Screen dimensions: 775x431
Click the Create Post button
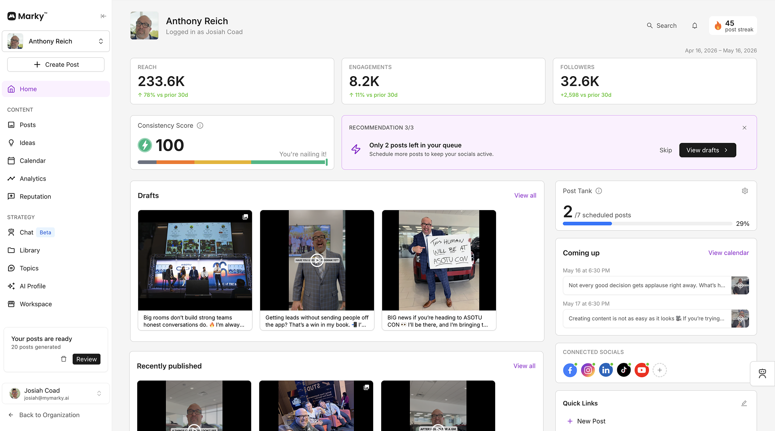[x=56, y=65]
